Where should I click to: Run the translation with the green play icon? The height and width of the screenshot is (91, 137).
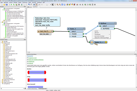(11, 5)
